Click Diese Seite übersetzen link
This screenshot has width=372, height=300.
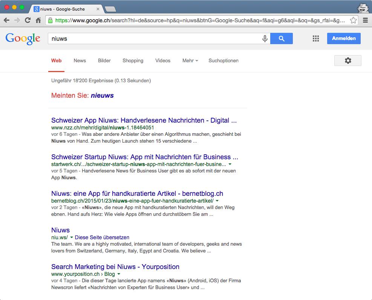(102, 237)
